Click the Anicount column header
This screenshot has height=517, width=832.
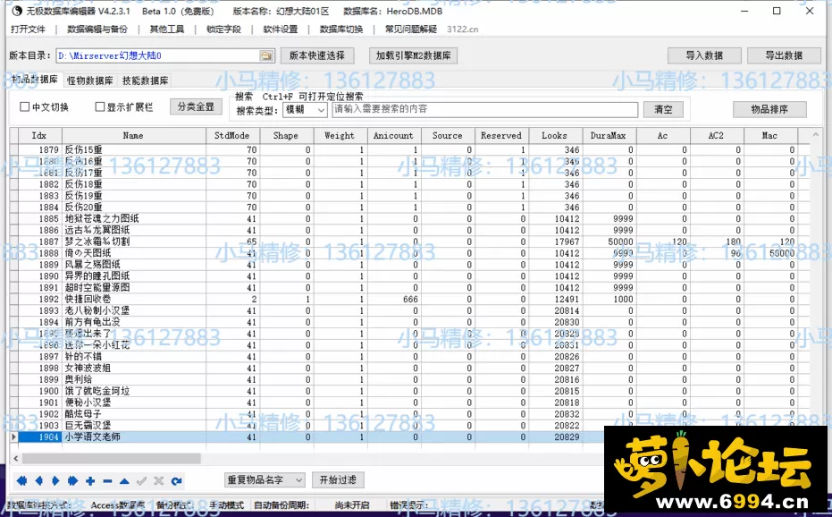coord(394,135)
